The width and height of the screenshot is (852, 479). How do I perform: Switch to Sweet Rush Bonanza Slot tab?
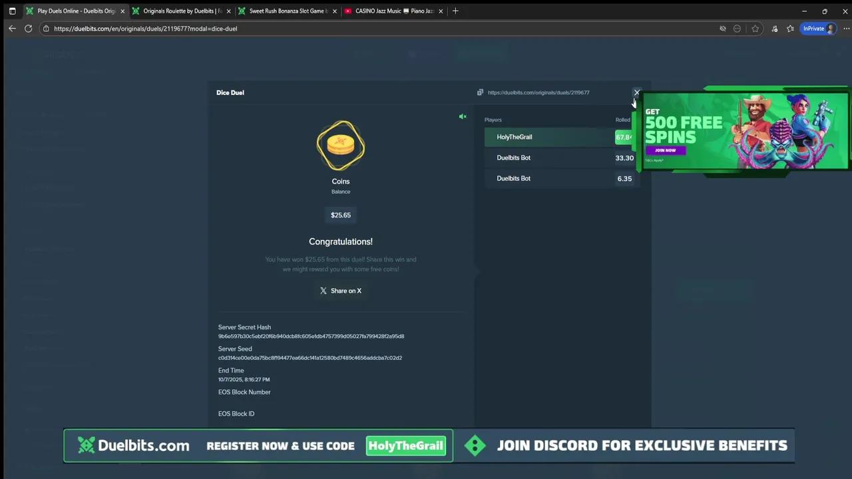coord(287,11)
